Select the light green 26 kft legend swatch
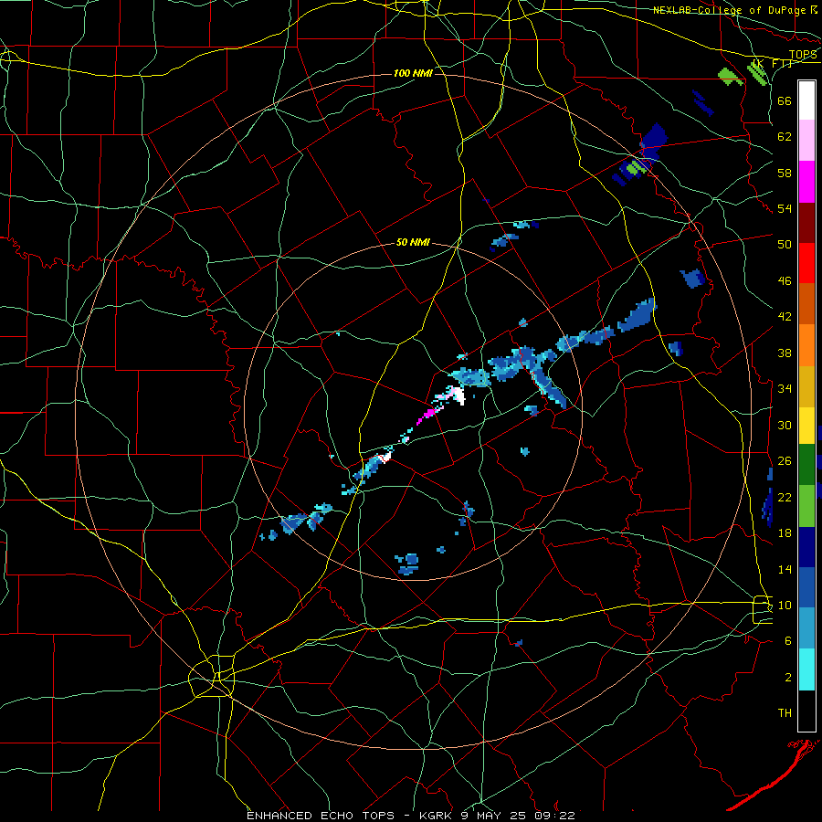 pos(806,506)
